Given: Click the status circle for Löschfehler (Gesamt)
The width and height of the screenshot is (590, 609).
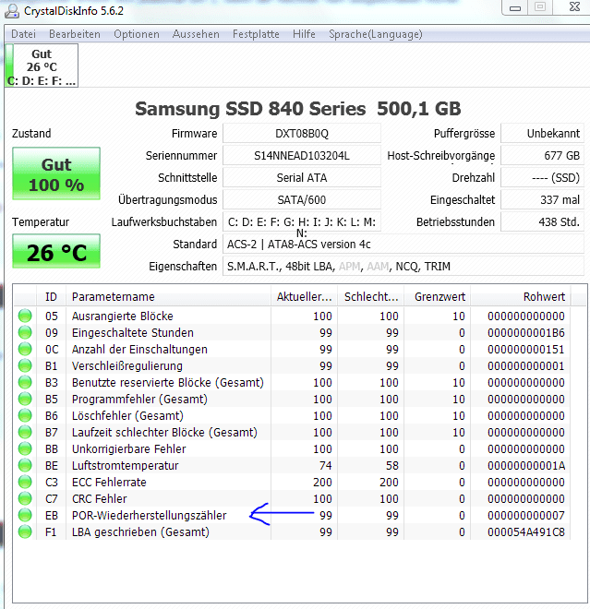Looking at the screenshot, I should (25, 415).
